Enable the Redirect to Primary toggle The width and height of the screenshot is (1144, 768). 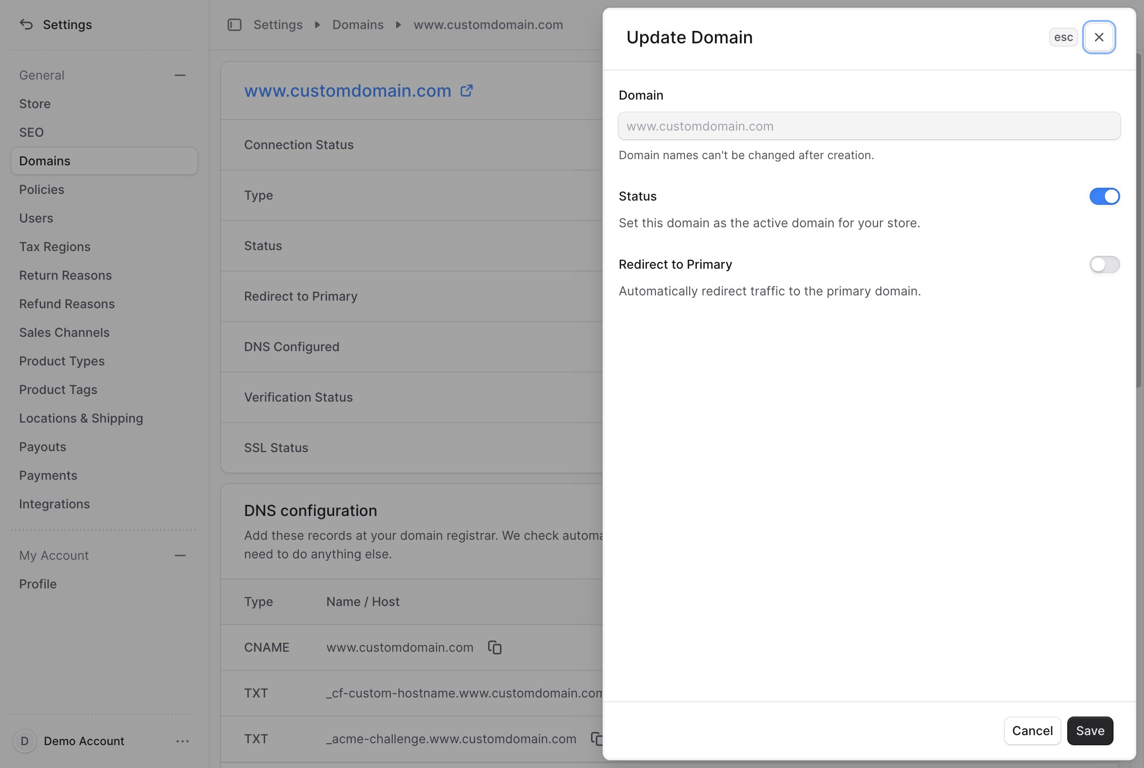tap(1104, 264)
